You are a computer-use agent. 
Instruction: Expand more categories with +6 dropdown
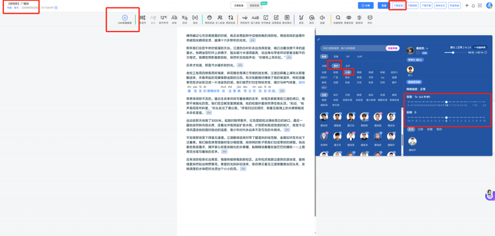pyautogui.click(x=324, y=87)
